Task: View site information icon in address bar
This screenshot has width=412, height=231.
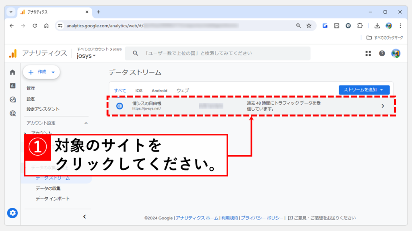Action: [60, 26]
